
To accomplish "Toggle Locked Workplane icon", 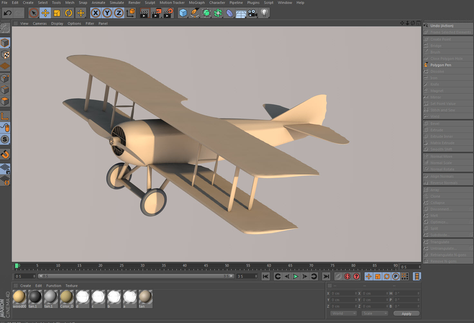I will [5, 169].
